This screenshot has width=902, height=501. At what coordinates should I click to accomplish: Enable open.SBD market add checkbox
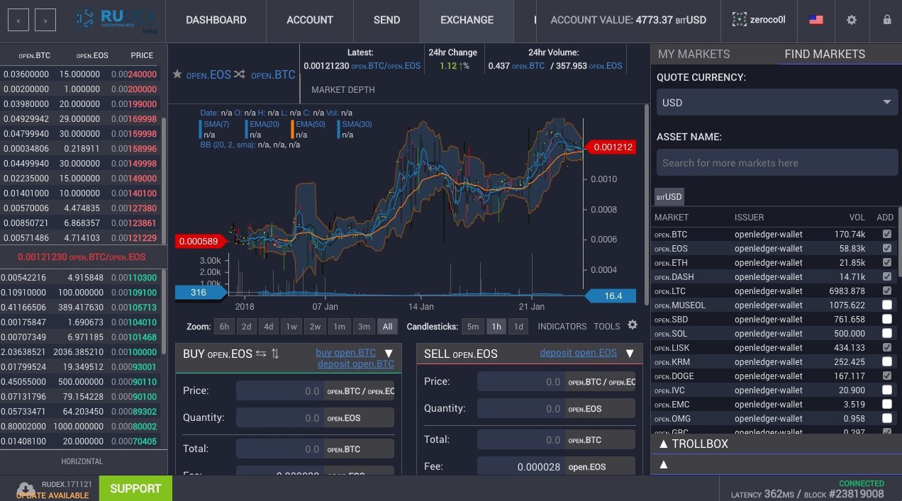(x=886, y=319)
